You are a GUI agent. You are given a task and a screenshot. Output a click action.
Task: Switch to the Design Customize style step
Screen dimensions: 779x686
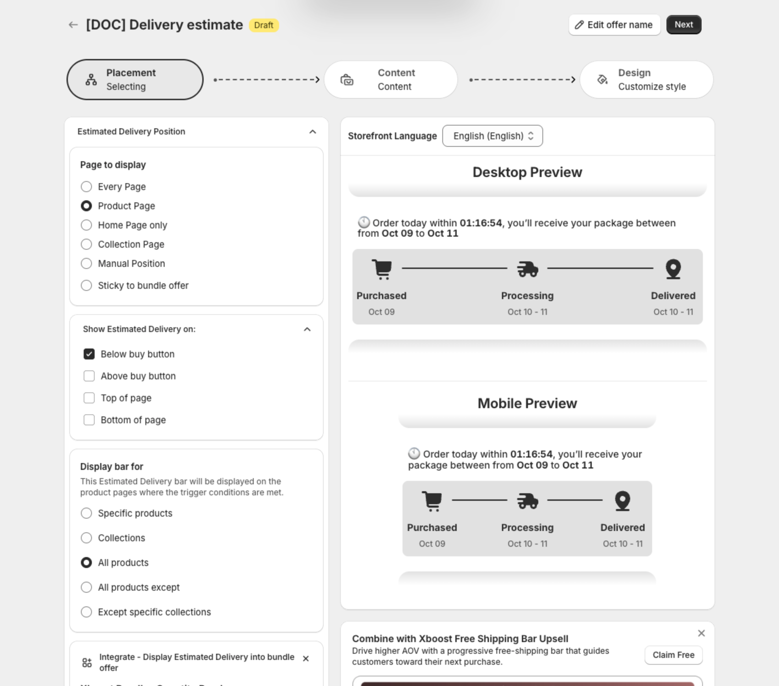[x=646, y=80]
